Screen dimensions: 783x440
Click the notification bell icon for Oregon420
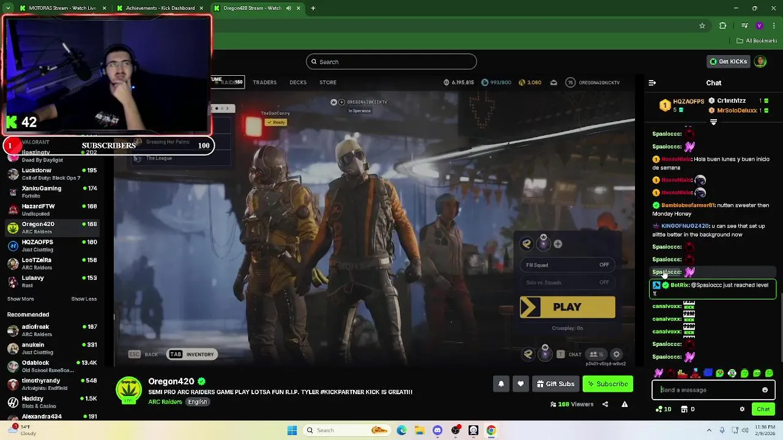click(501, 384)
